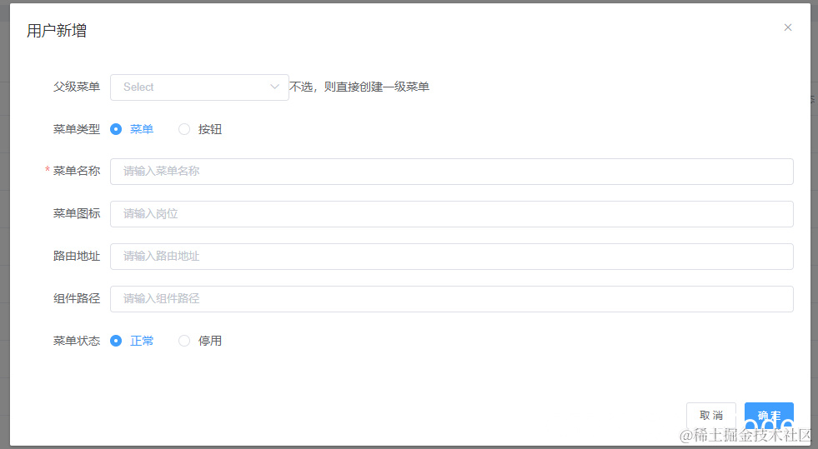
Task: Choose 停用 for 菜单状态
Action: [200, 341]
